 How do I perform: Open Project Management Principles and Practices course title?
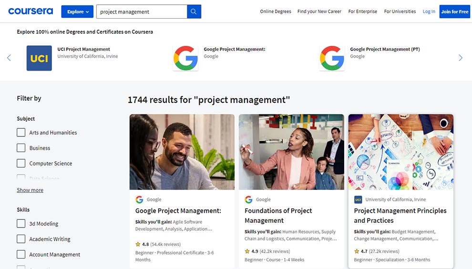click(400, 216)
